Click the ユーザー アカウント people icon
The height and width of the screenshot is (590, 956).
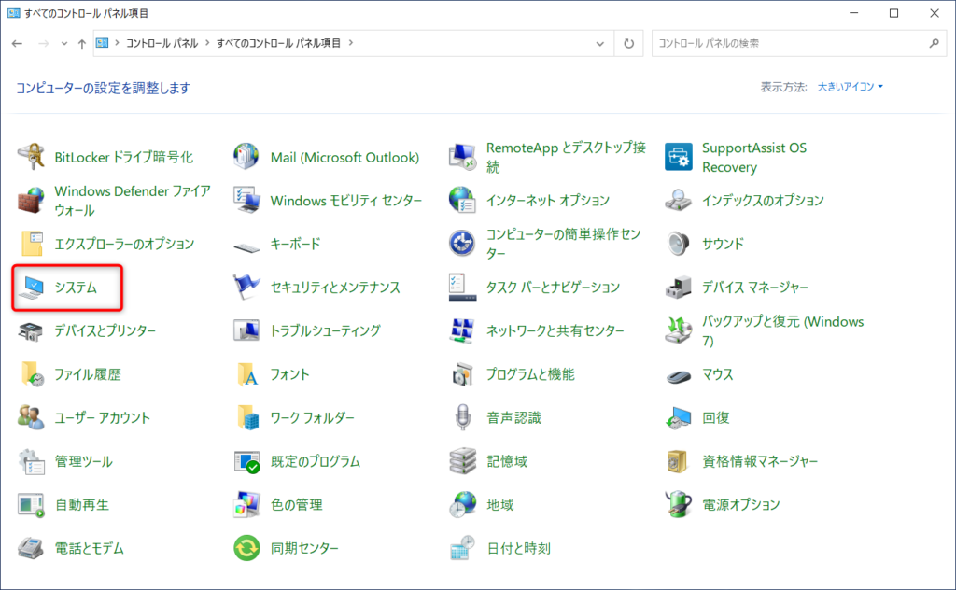coord(31,417)
